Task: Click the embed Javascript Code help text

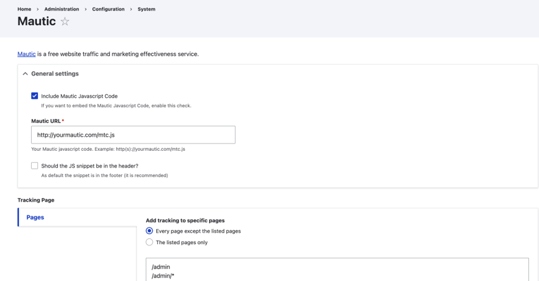Action: [116, 106]
